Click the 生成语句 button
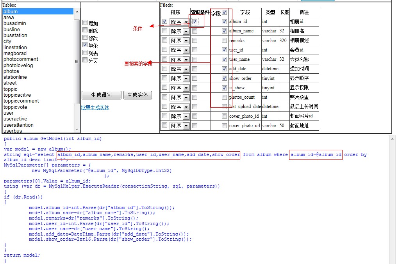Image resolution: width=398 pixels, height=264 pixels. pos(102,95)
